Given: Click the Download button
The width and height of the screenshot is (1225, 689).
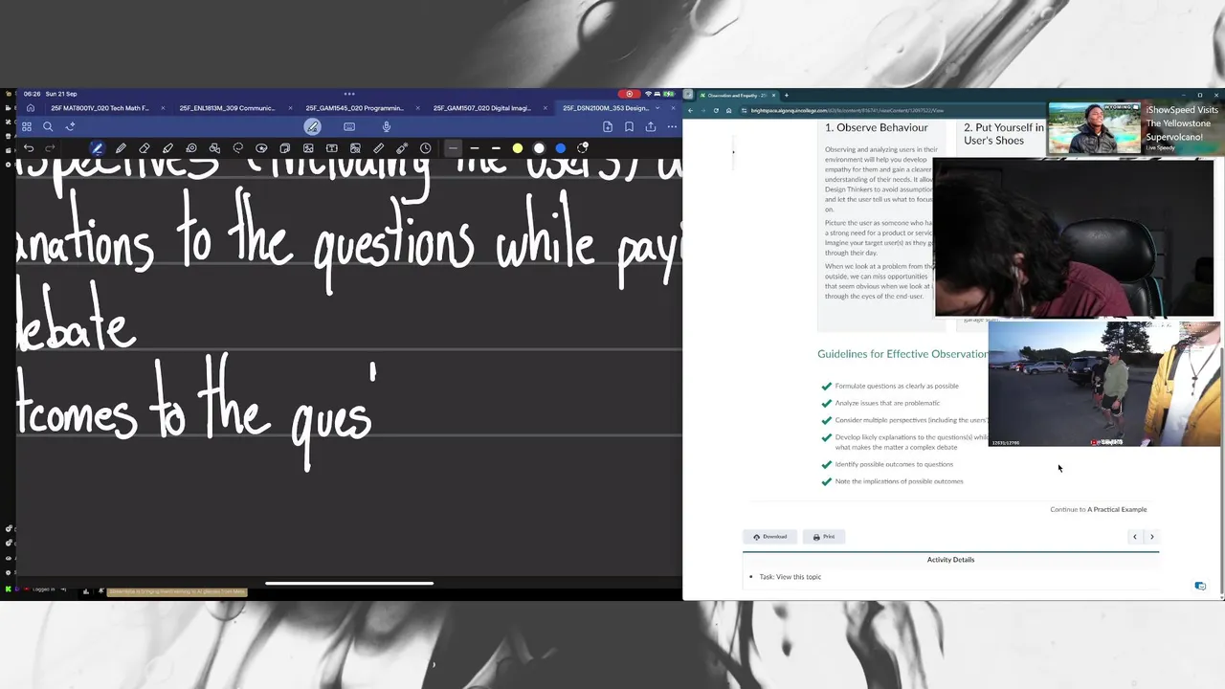Looking at the screenshot, I should [769, 537].
